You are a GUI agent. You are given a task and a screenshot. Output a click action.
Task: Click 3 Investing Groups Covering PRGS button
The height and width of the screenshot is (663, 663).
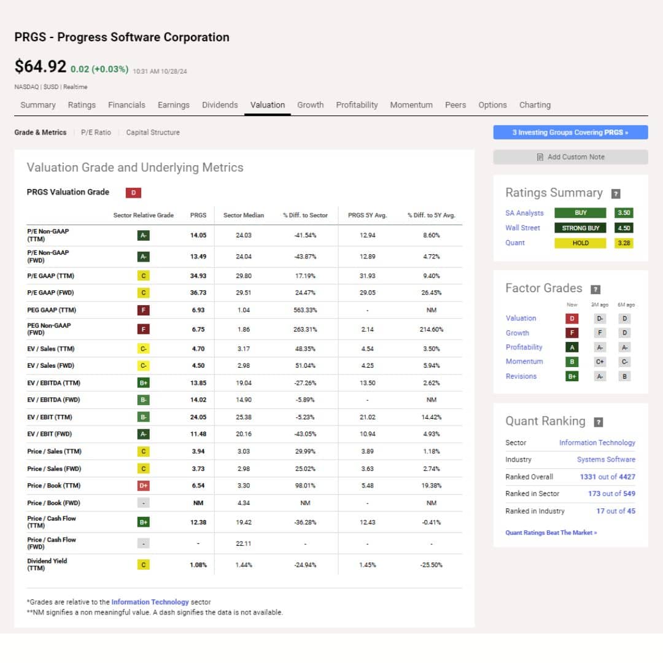point(570,133)
